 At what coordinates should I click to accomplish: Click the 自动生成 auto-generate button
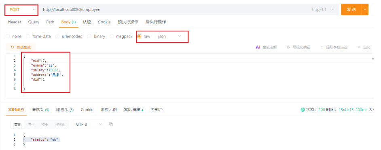(x=21, y=47)
